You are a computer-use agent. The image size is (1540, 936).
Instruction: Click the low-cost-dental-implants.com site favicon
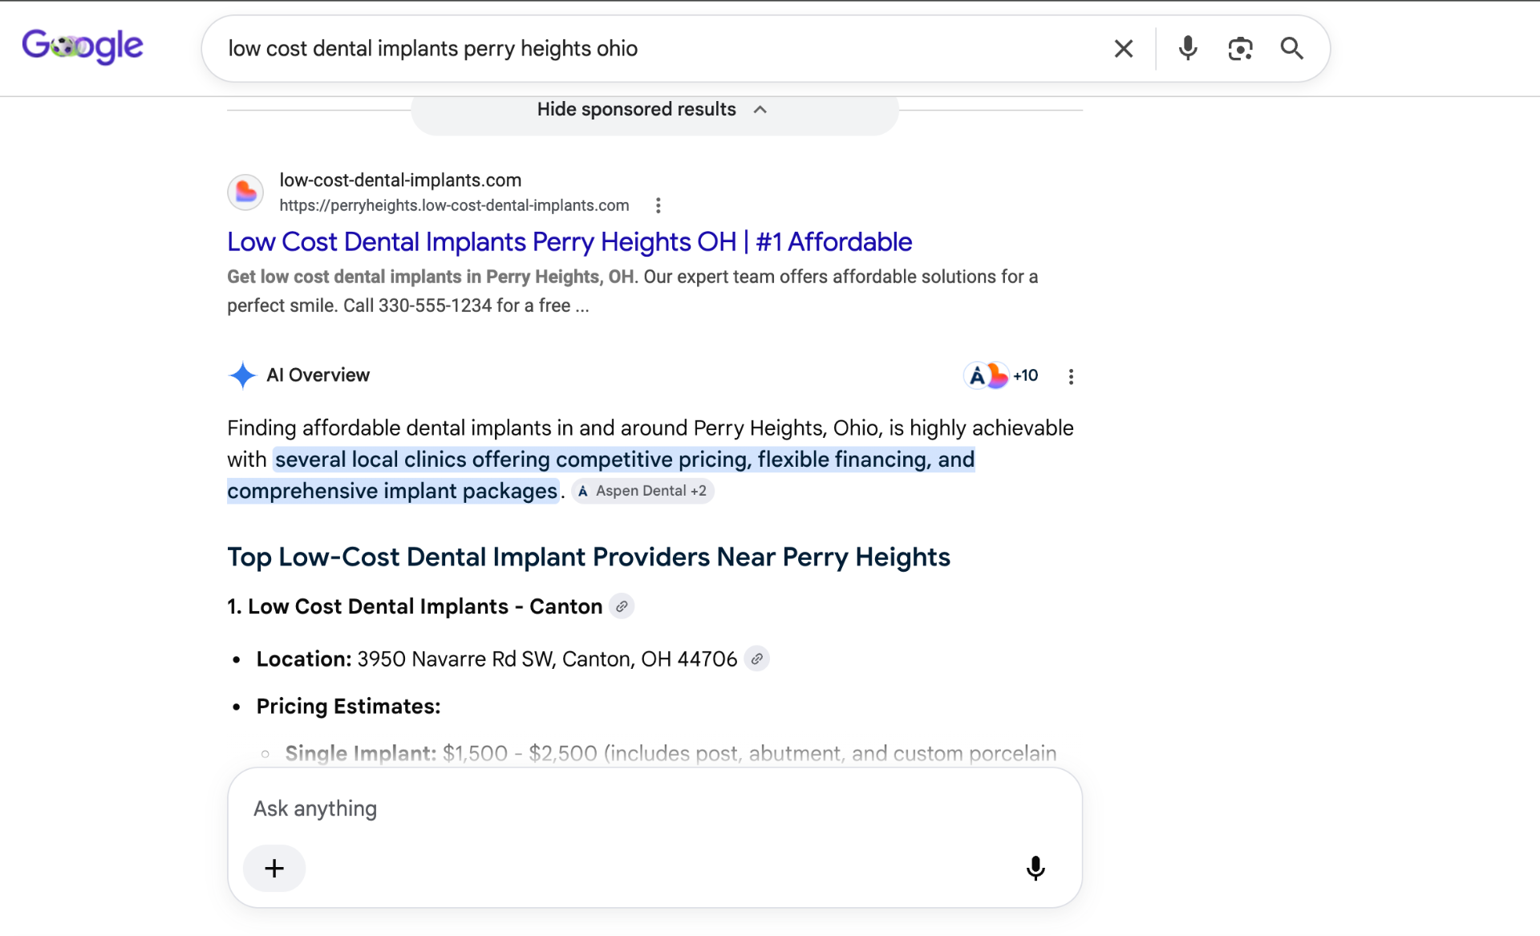coord(245,192)
